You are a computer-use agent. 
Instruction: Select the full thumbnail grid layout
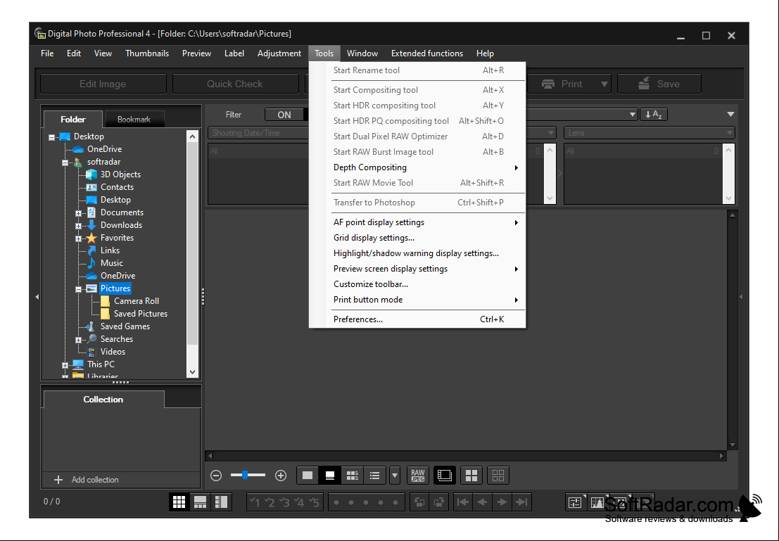point(179,502)
